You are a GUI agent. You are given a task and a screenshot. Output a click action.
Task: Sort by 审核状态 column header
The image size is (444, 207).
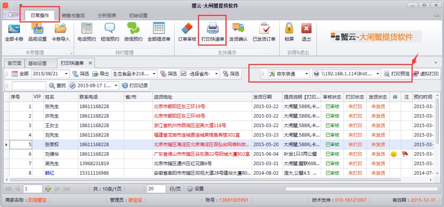coord(332,97)
